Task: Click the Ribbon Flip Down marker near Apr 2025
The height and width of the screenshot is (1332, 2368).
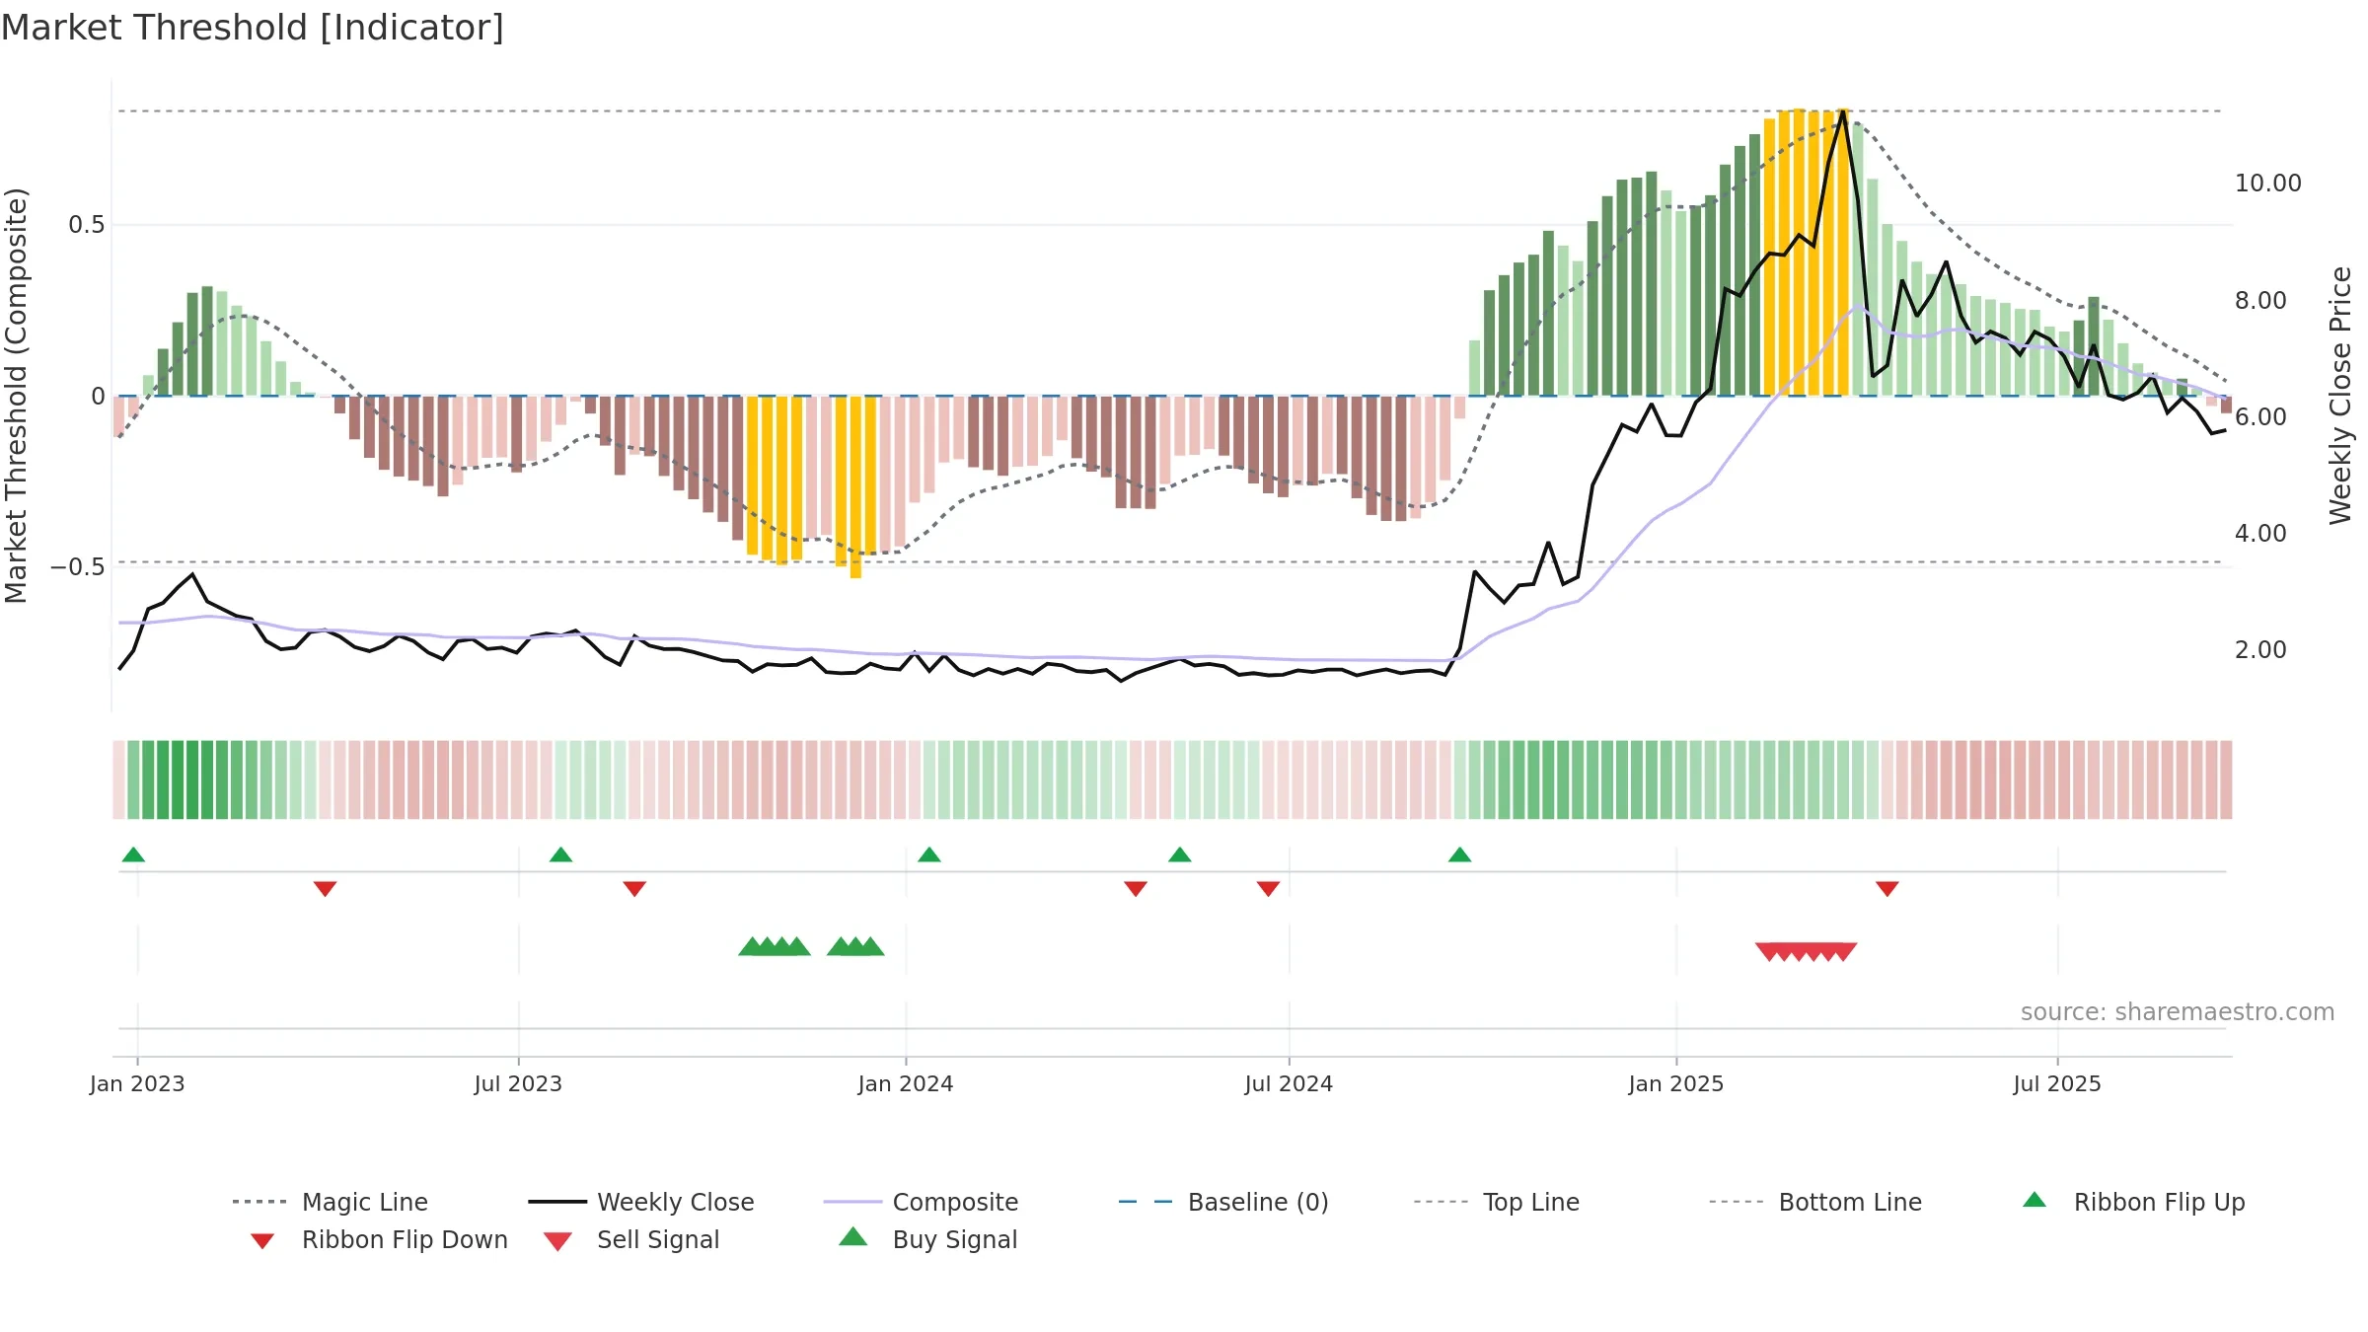Action: pyautogui.click(x=1887, y=889)
